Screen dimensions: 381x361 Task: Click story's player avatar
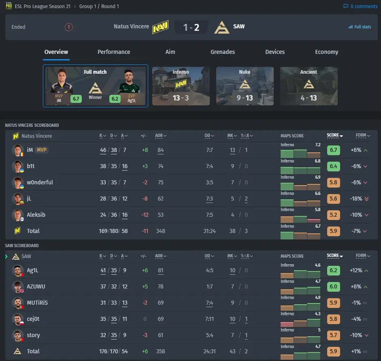point(18,335)
